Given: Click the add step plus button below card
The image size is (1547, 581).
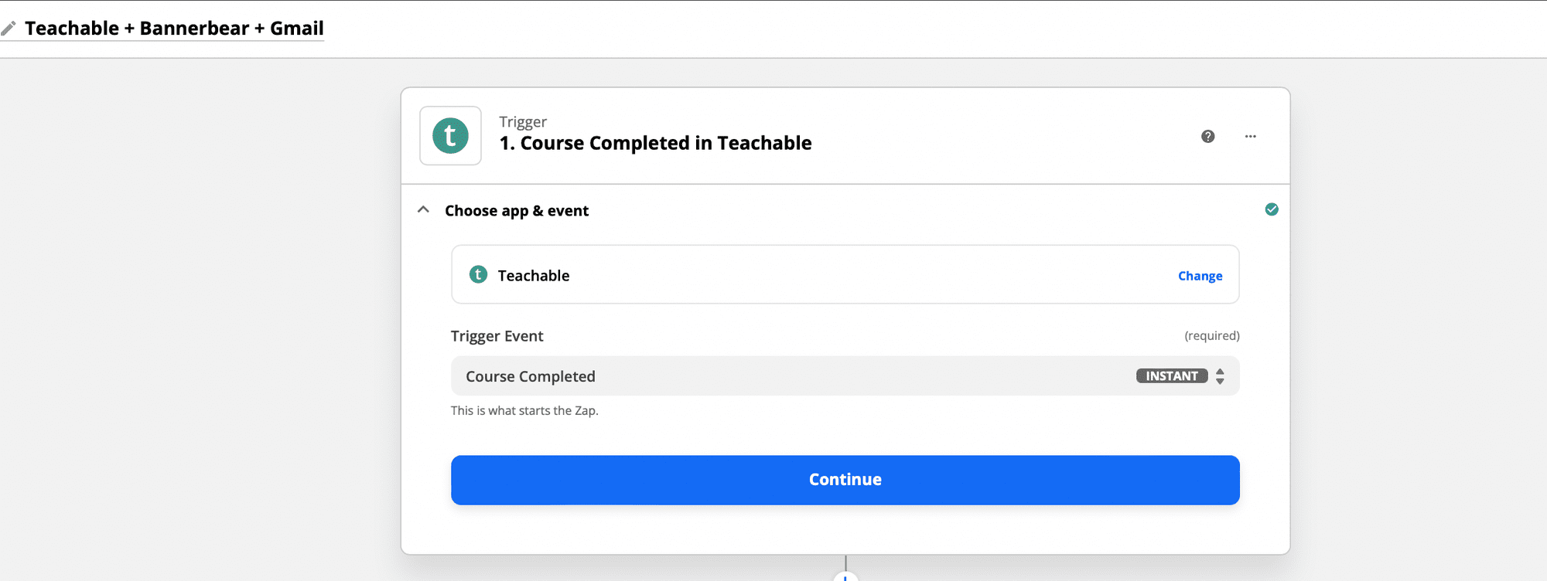Looking at the screenshot, I should [845, 576].
